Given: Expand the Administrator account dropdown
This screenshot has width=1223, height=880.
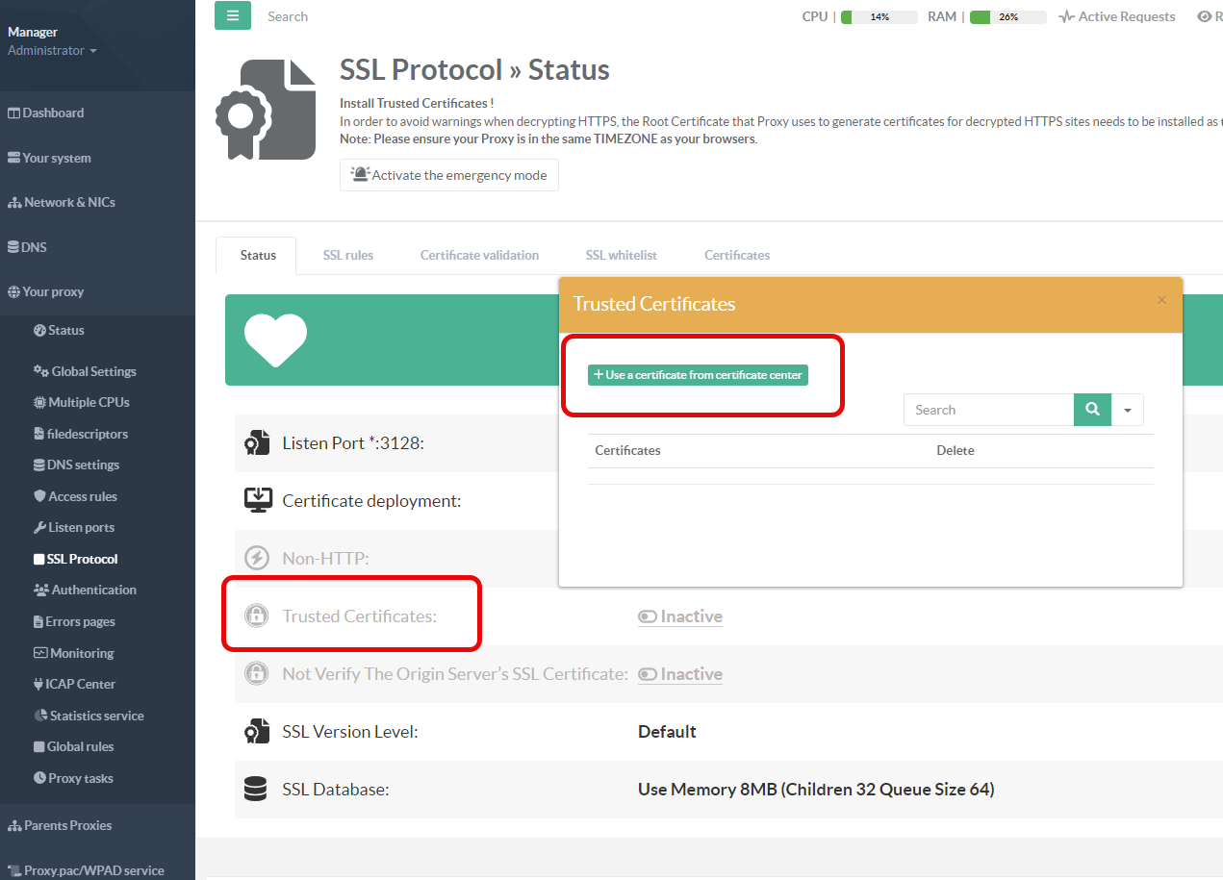Looking at the screenshot, I should coord(52,51).
